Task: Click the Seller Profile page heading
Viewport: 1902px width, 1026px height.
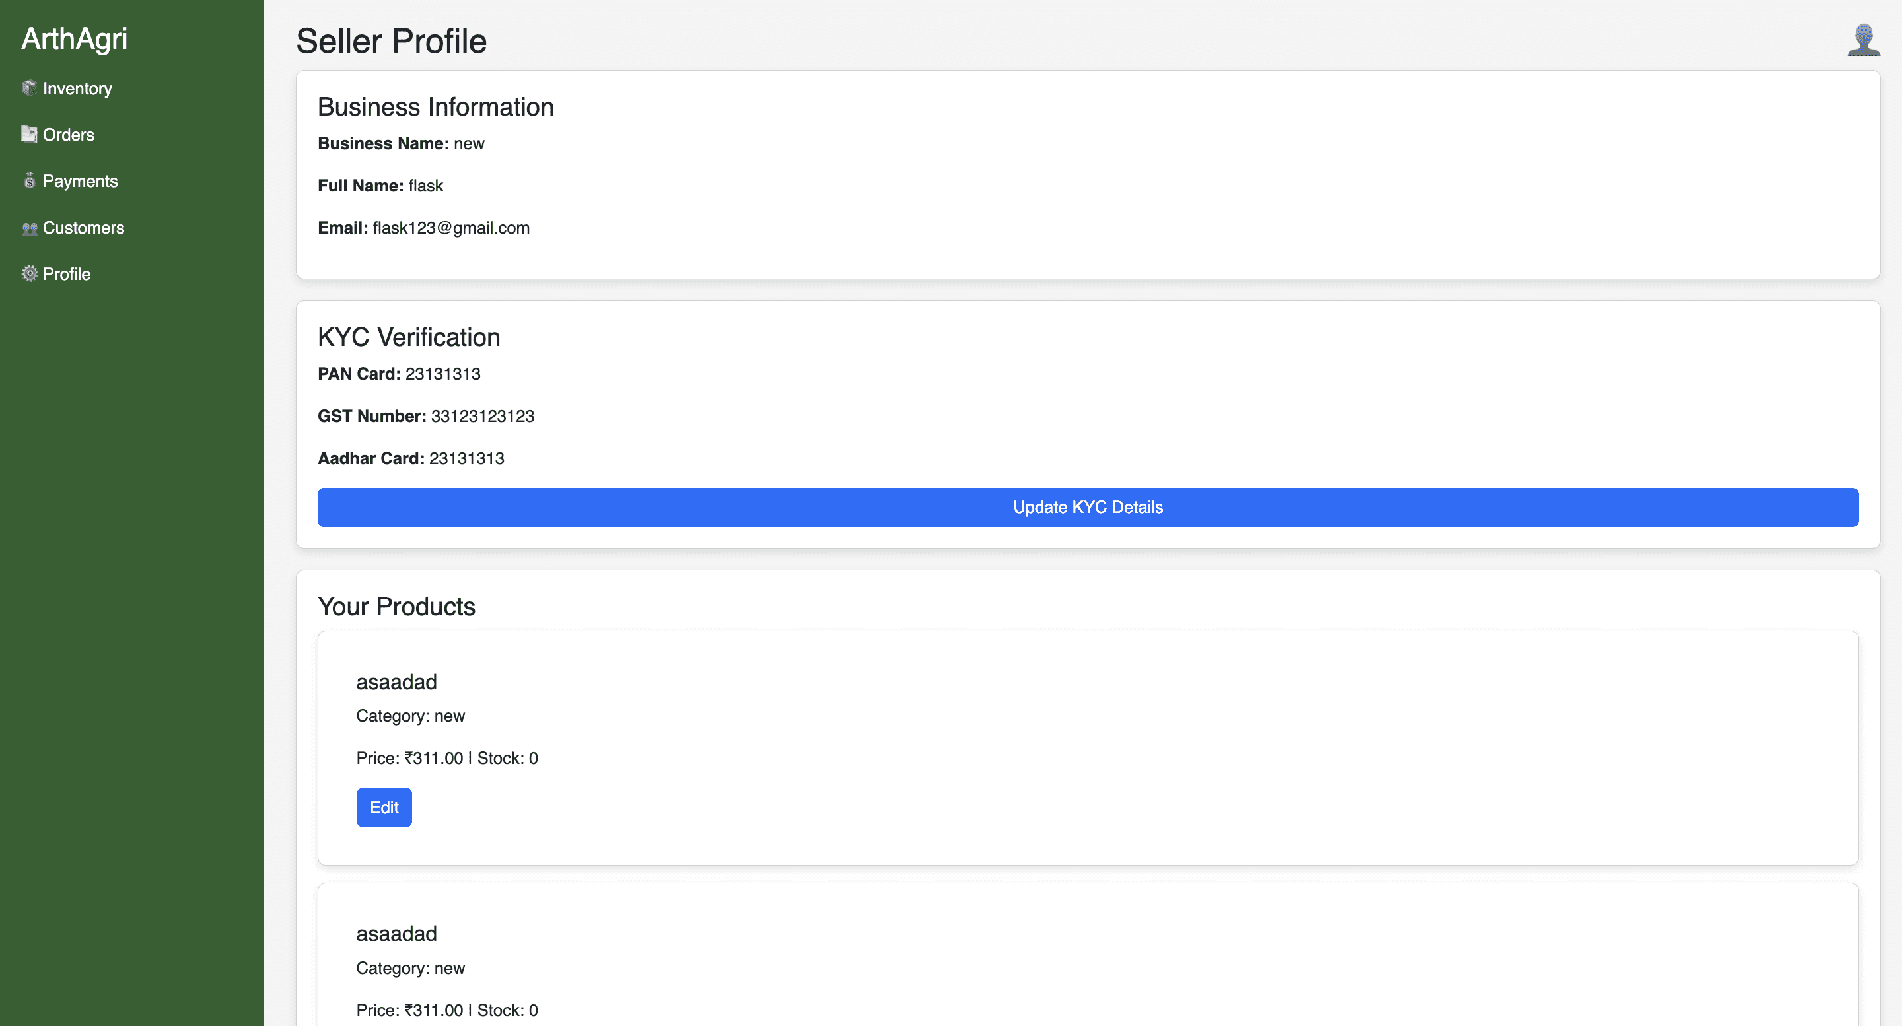Action: tap(392, 42)
